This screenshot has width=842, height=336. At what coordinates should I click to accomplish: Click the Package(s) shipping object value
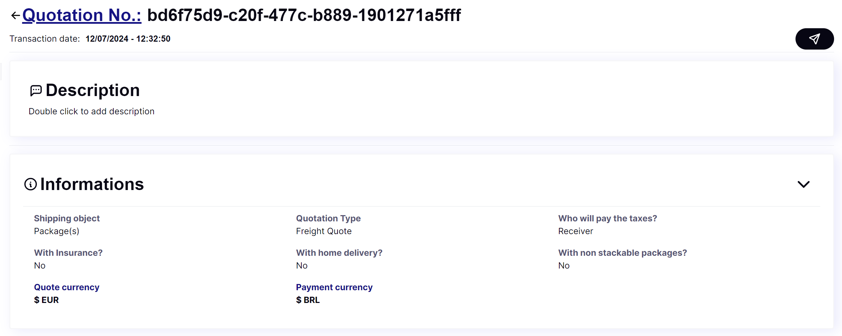point(56,231)
